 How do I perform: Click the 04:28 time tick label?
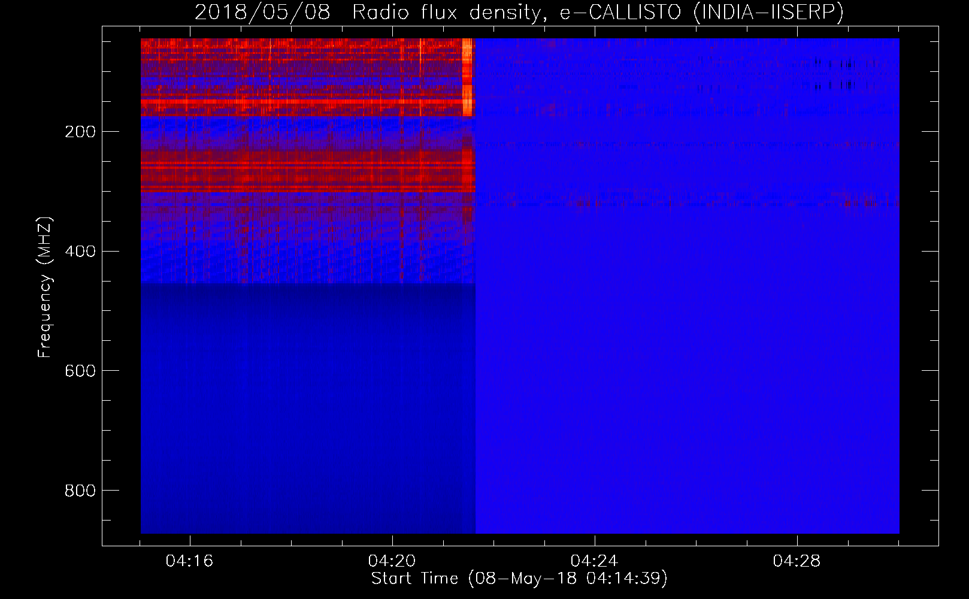[x=797, y=561]
